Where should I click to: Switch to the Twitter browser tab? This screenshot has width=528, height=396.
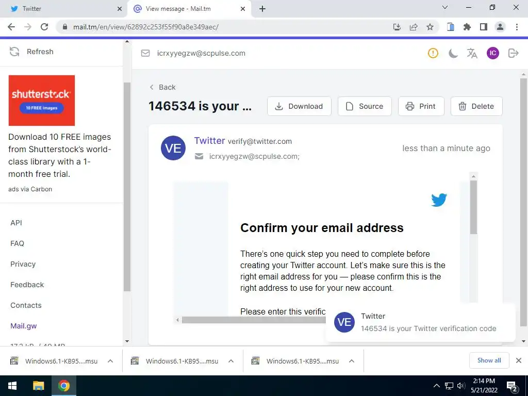coord(62,9)
